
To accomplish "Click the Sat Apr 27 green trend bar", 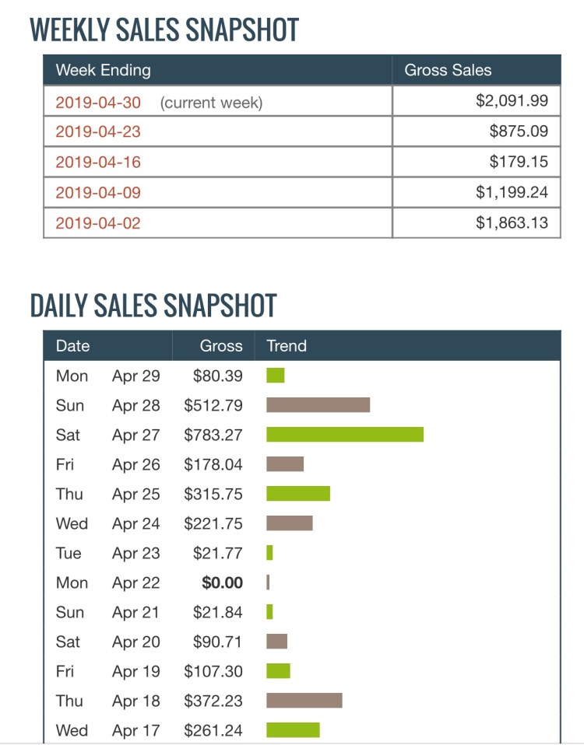I will tap(344, 435).
